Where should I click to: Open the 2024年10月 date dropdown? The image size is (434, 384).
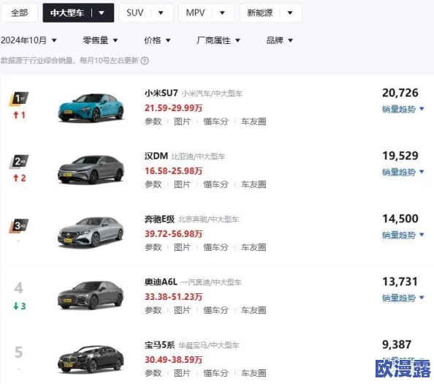(x=28, y=40)
